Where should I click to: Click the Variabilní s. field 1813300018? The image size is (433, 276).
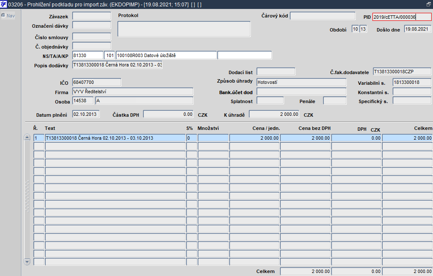(x=412, y=82)
